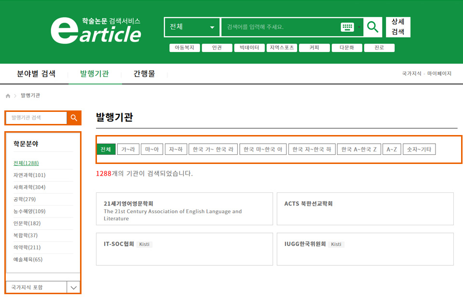Select the 아동복지 keyword tag

pos(185,48)
